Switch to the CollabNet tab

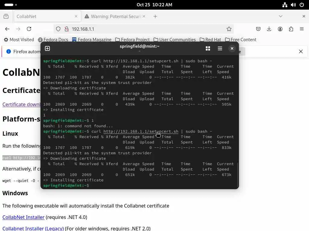(x=47, y=16)
